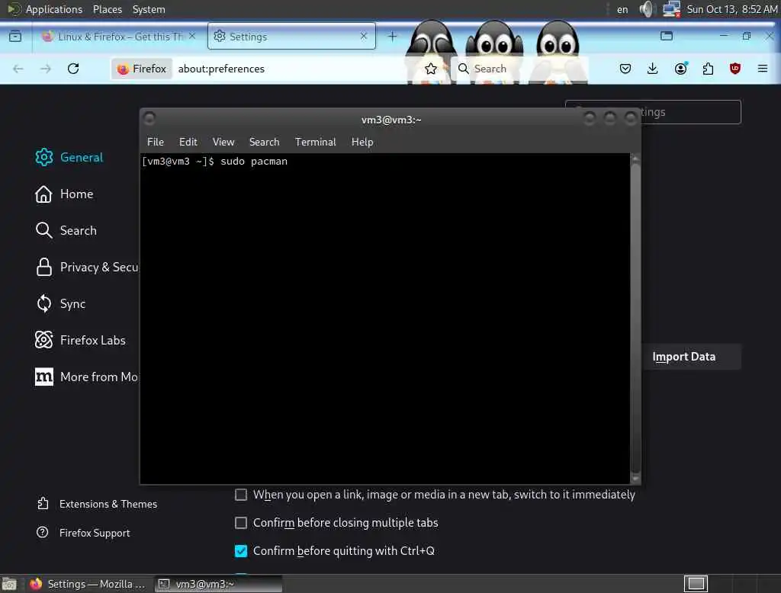
Task: Open Firefox View icon in tab bar
Action: coord(15,37)
